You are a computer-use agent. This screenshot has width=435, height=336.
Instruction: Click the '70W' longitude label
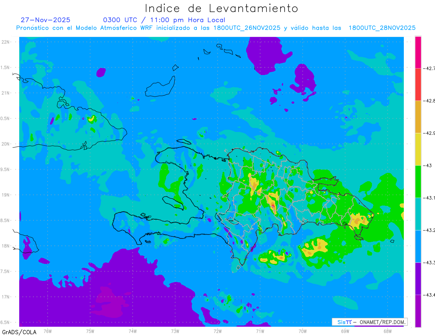303,331
